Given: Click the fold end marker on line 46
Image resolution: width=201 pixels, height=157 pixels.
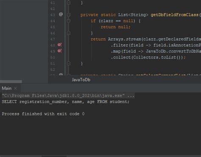Looking at the screenshot, I should tap(69, 33).
